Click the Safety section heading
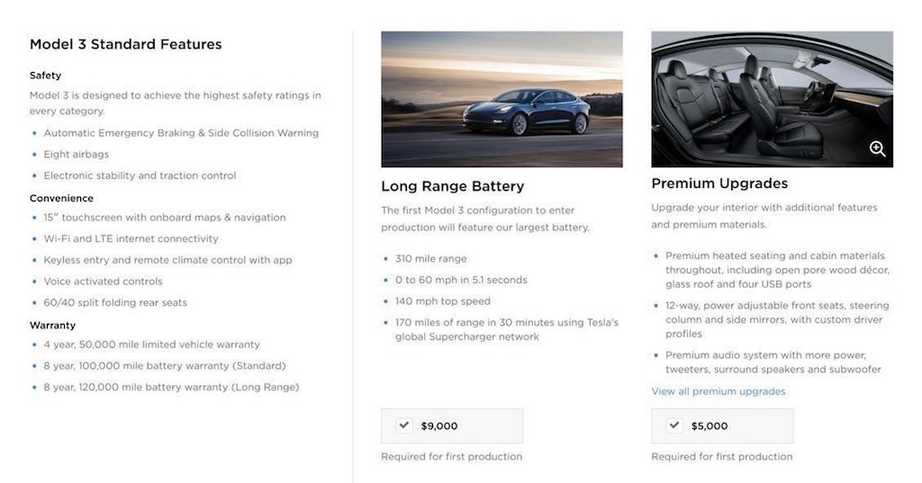The height and width of the screenshot is (483, 922). coord(45,76)
